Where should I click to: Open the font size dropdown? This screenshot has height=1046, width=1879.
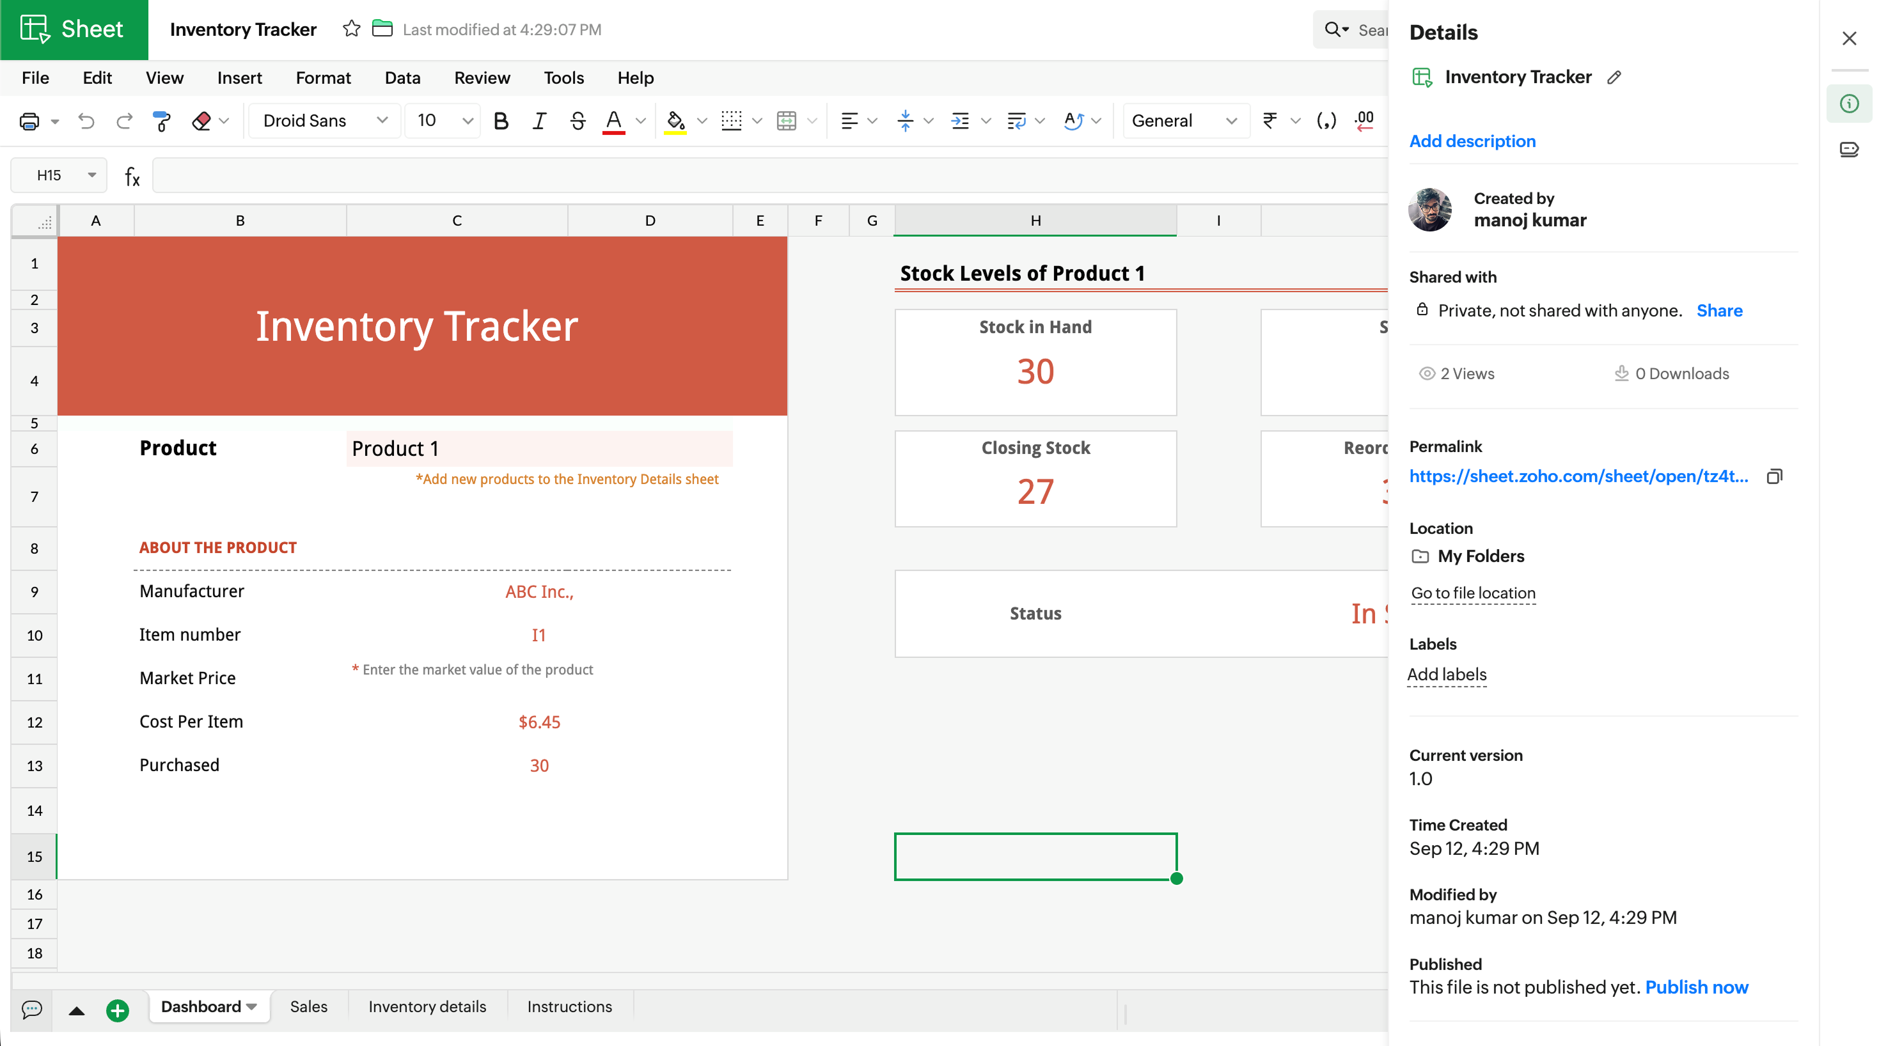(x=443, y=121)
